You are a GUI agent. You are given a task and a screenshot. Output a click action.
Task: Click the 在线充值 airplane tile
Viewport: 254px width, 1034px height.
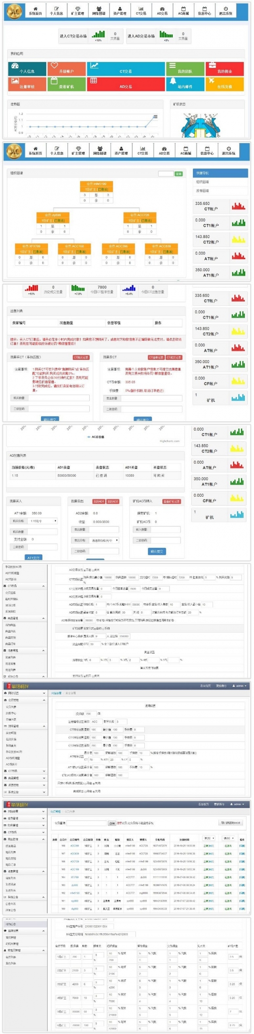tap(225, 84)
